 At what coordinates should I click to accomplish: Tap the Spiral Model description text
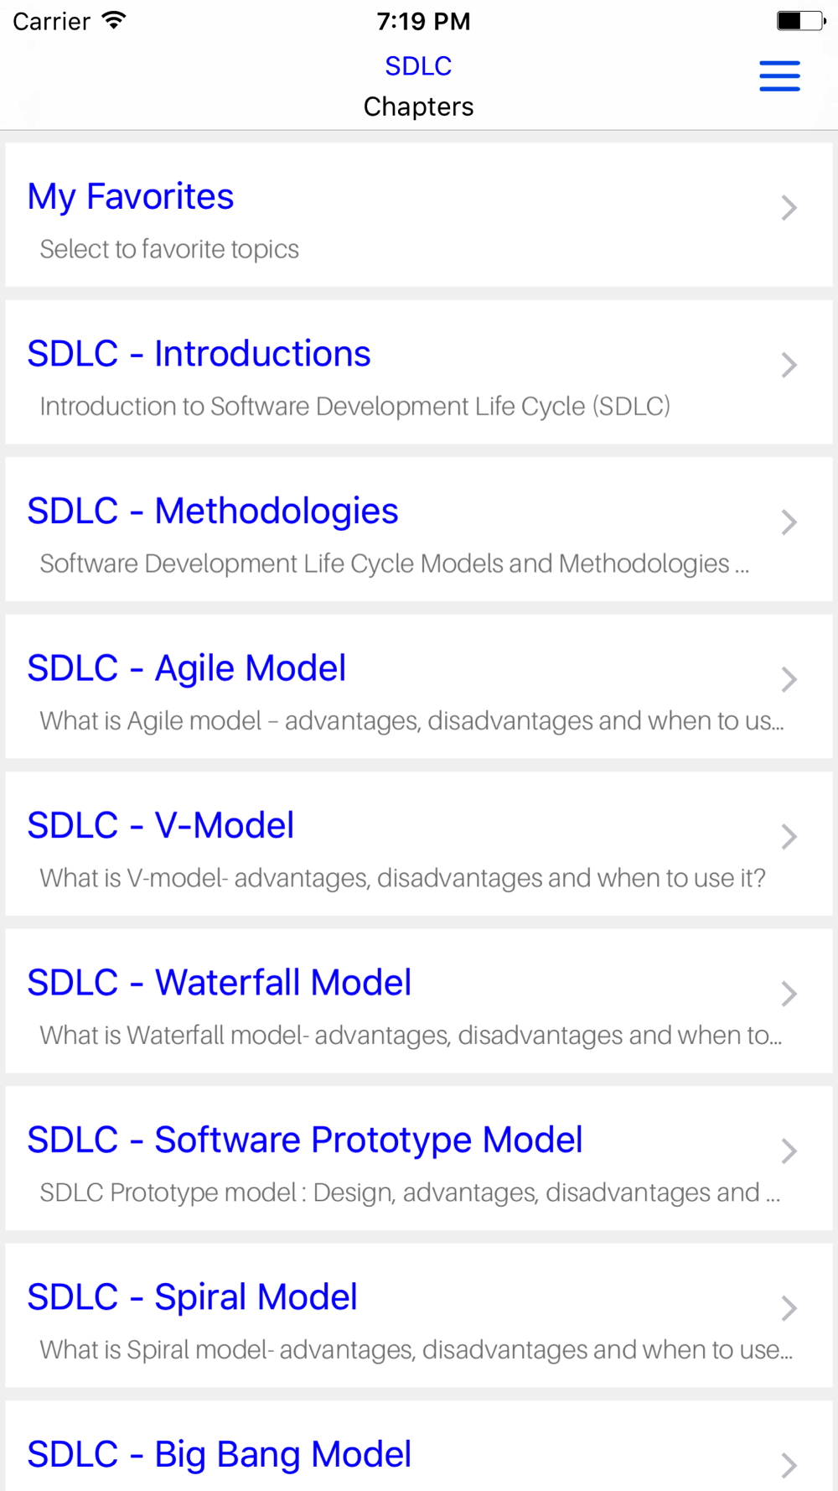click(x=416, y=1350)
